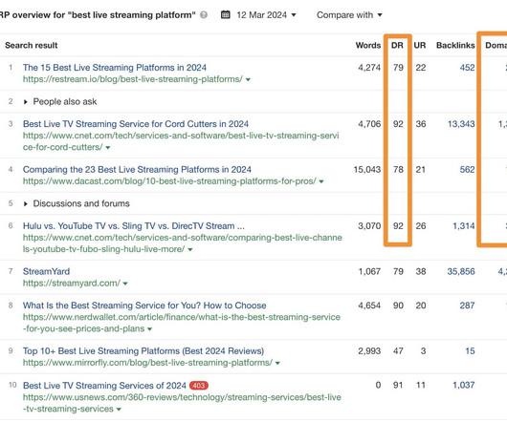Open dropdown arrow after usnews.com URL

pyautogui.click(x=119, y=410)
